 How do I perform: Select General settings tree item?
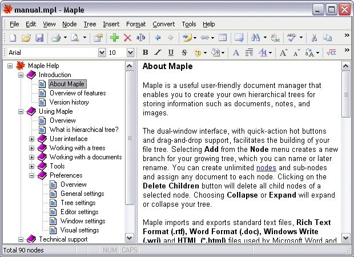point(82,194)
